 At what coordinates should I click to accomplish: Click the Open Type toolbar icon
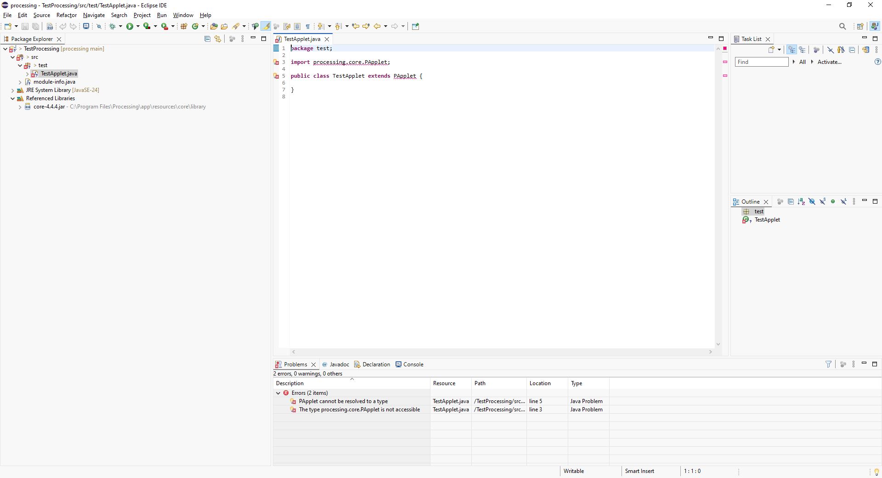pyautogui.click(x=214, y=26)
